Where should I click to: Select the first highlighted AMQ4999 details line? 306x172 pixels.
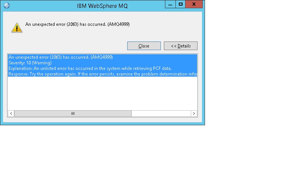tap(61, 57)
